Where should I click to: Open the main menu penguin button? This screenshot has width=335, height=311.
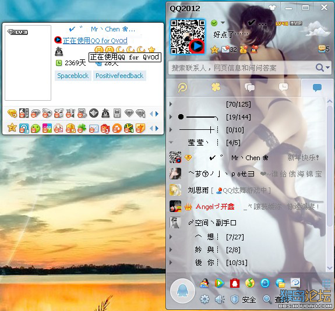tap(182, 291)
